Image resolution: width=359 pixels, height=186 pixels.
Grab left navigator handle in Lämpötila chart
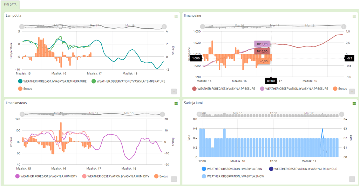22,27
